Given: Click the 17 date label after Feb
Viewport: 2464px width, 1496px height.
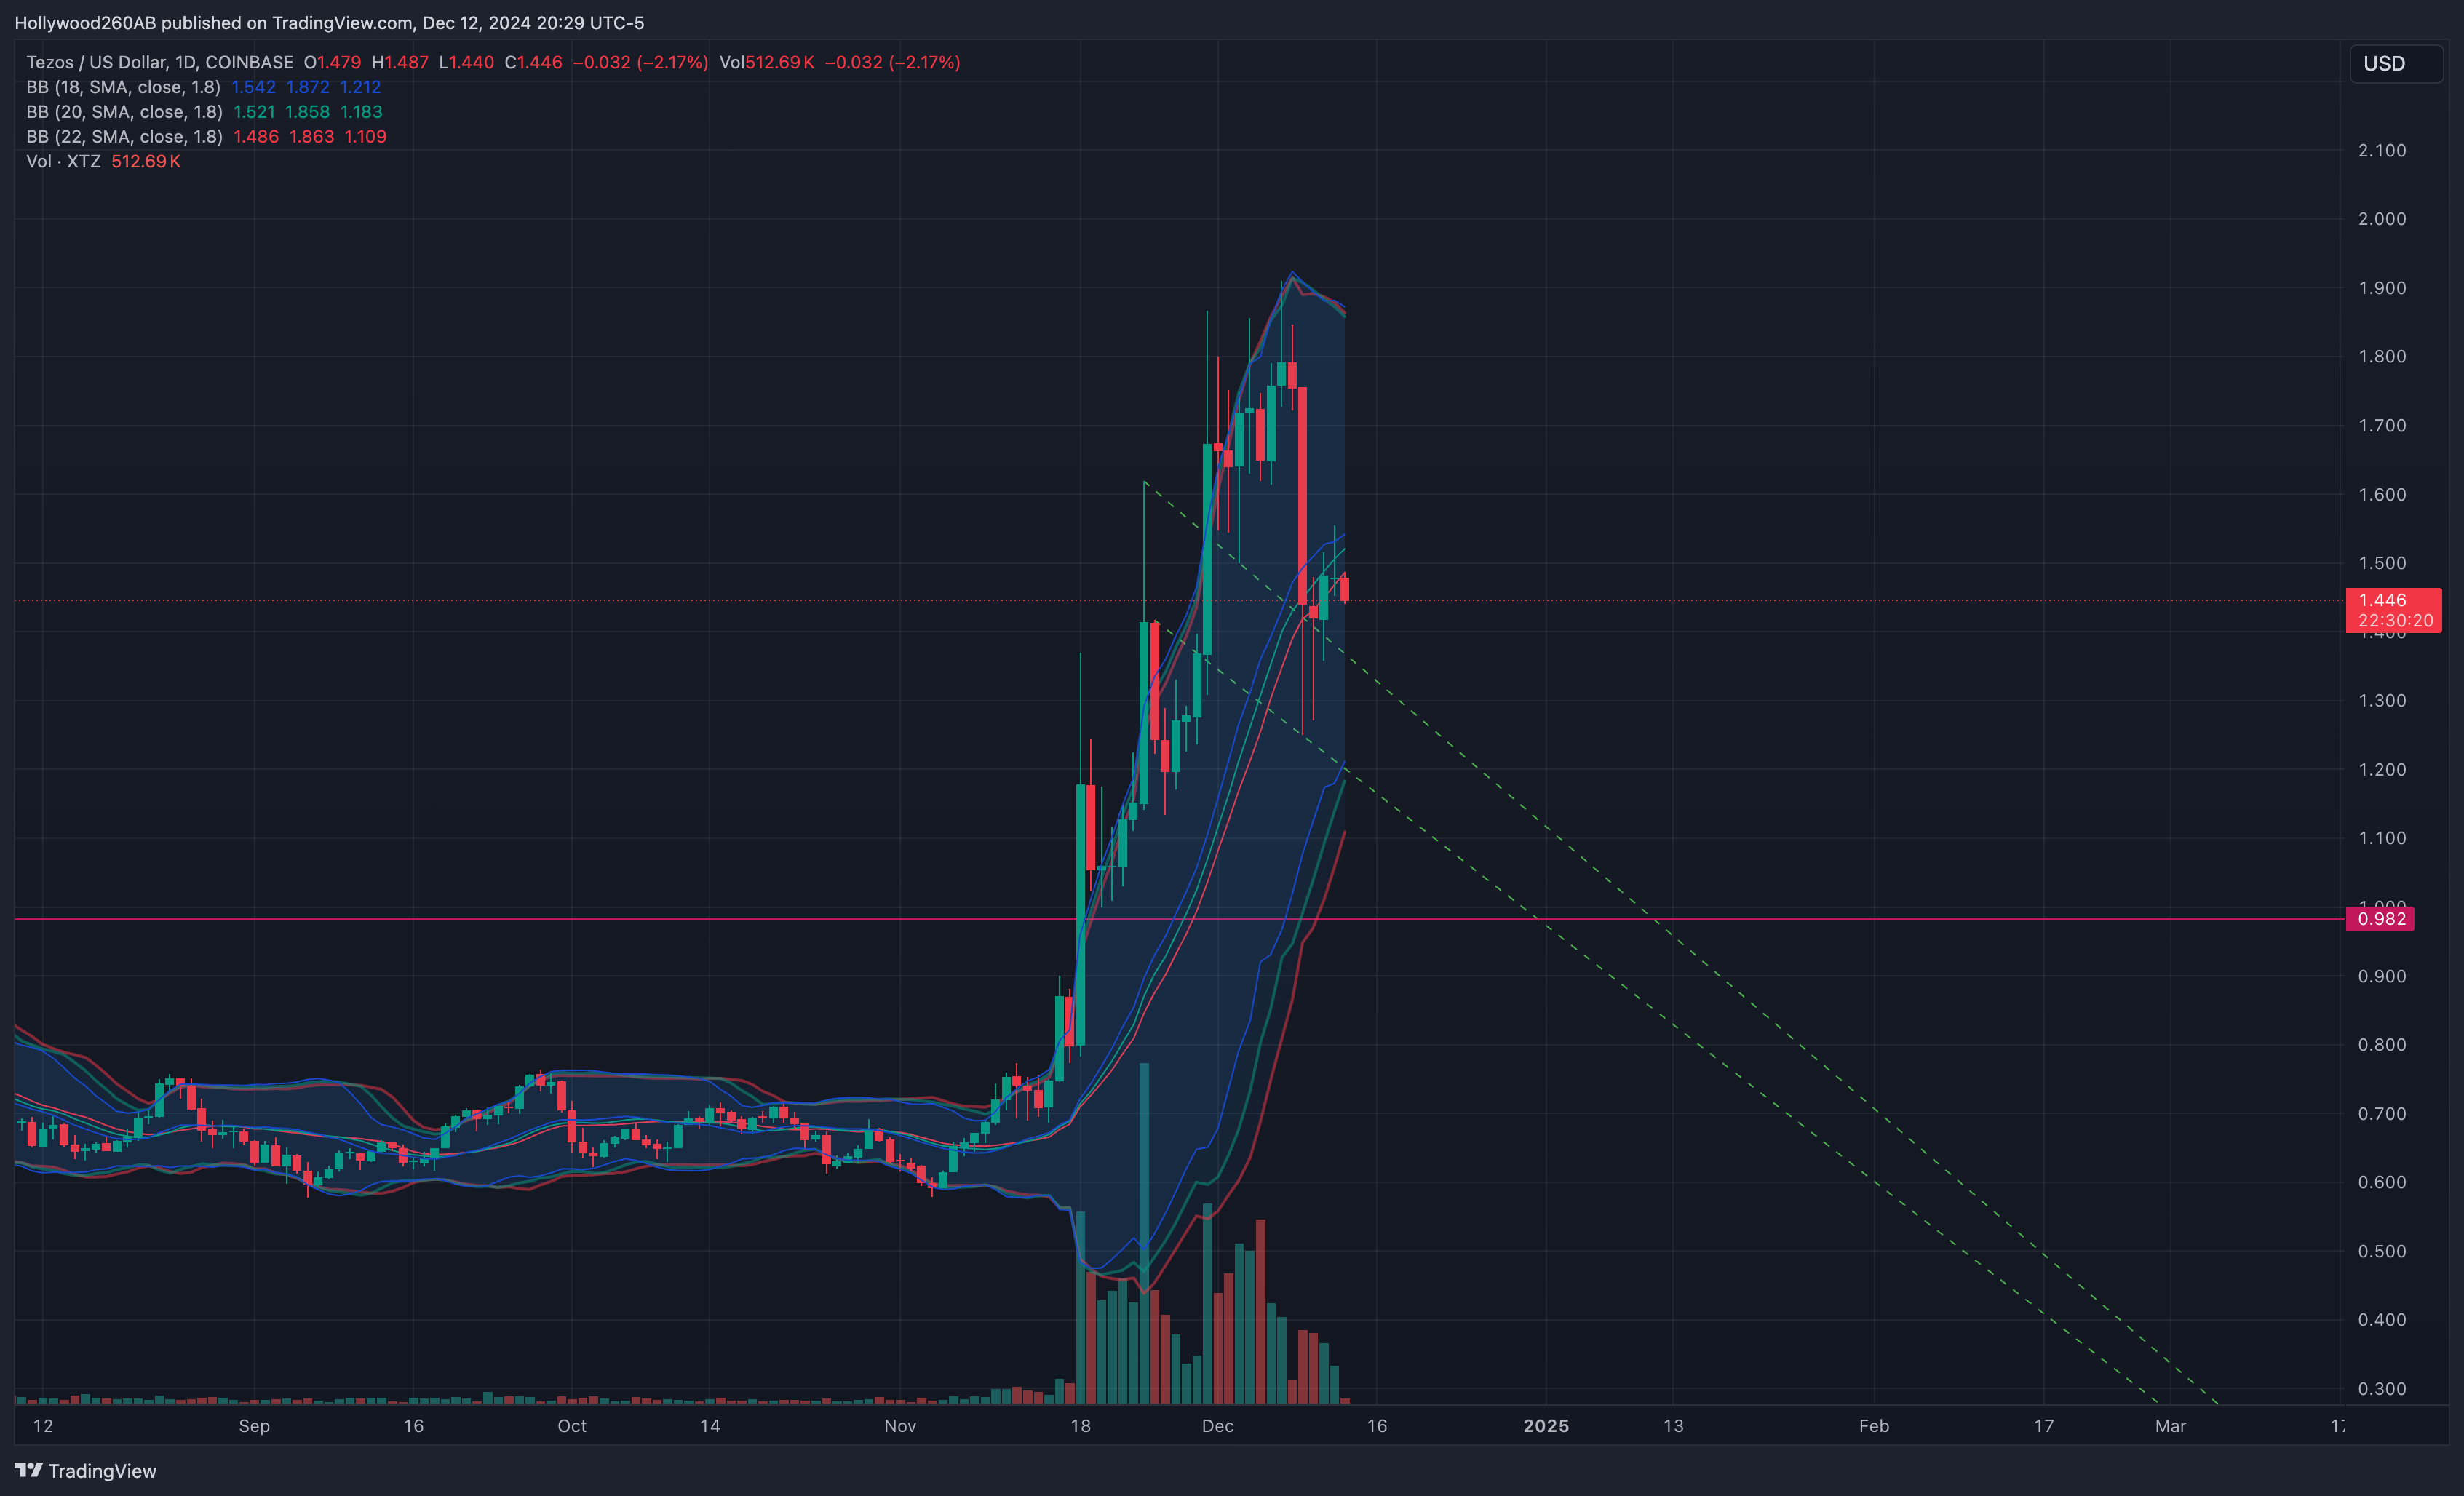Looking at the screenshot, I should pyautogui.click(x=2044, y=1426).
